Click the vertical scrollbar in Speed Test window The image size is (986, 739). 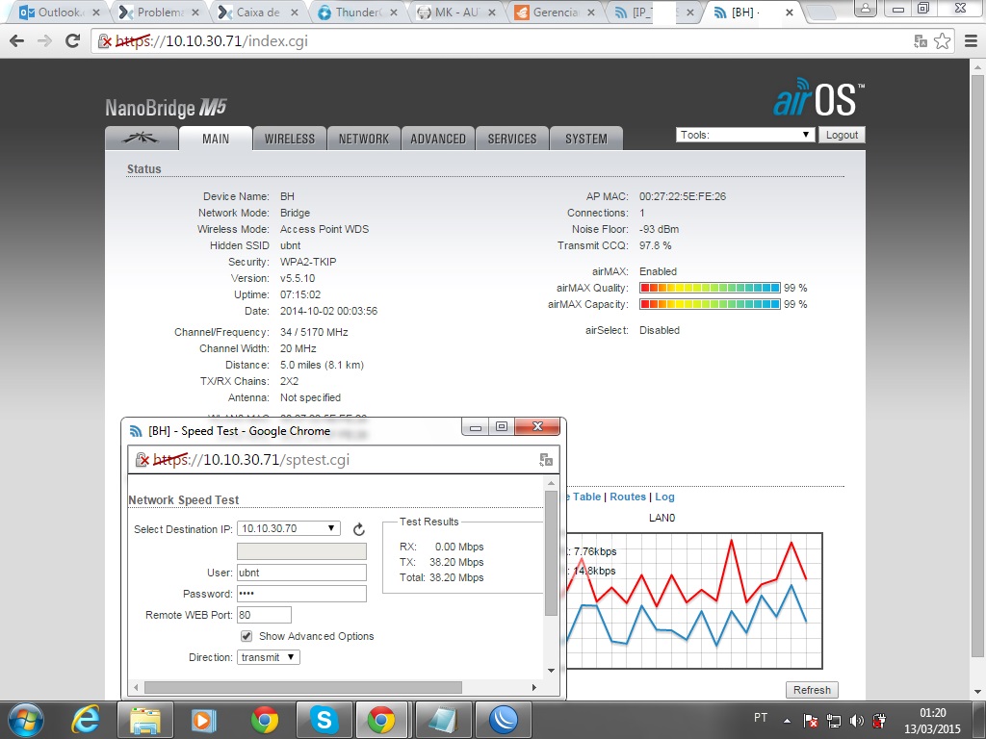(552, 553)
